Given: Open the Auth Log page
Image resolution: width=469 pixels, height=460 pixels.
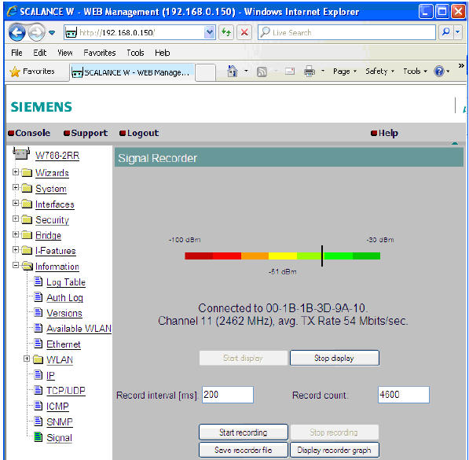Looking at the screenshot, I should tap(64, 298).
